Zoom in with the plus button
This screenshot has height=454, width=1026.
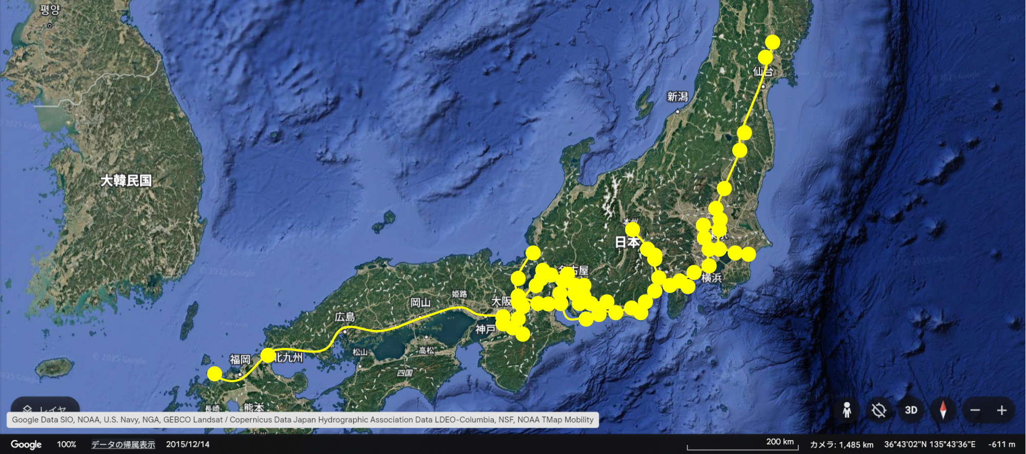(x=1002, y=410)
